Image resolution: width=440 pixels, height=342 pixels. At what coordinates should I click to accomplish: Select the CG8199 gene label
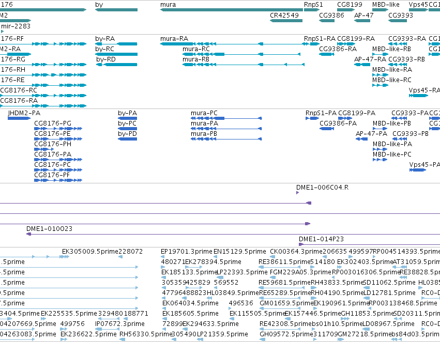click(350, 5)
